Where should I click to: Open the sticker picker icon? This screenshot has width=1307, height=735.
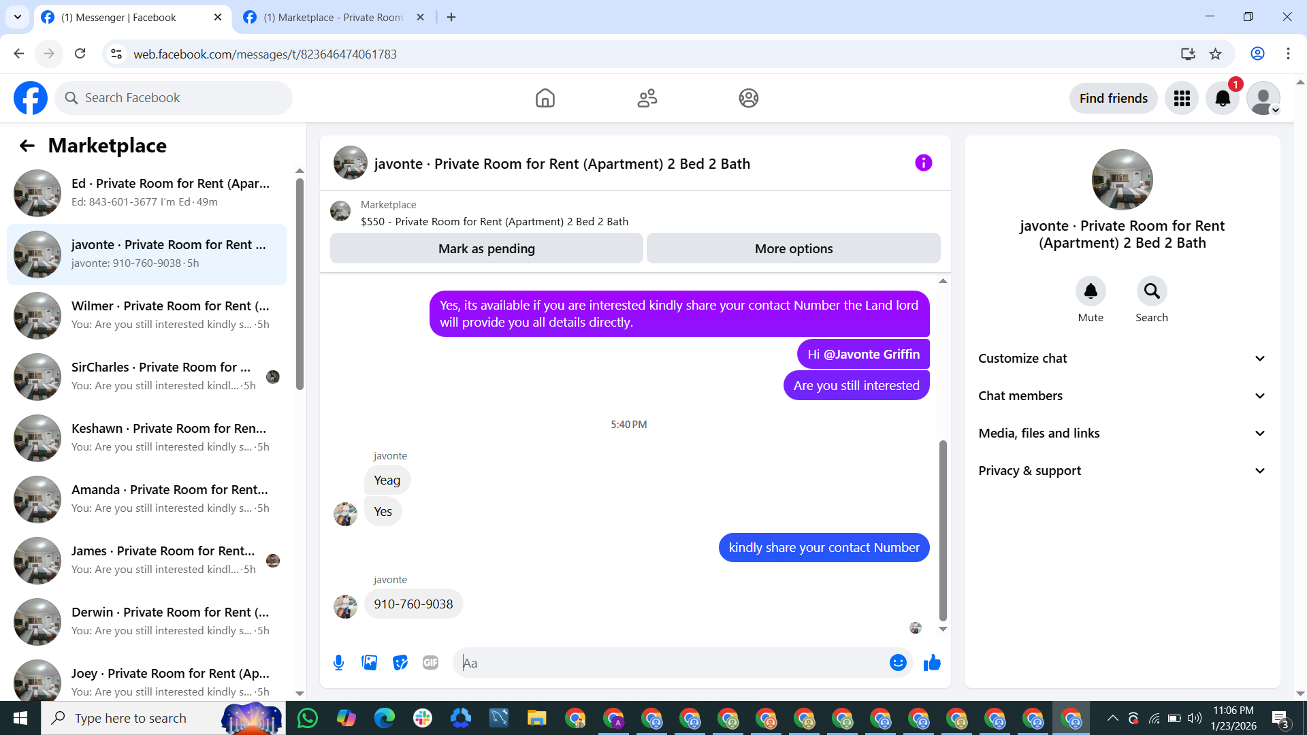400,663
